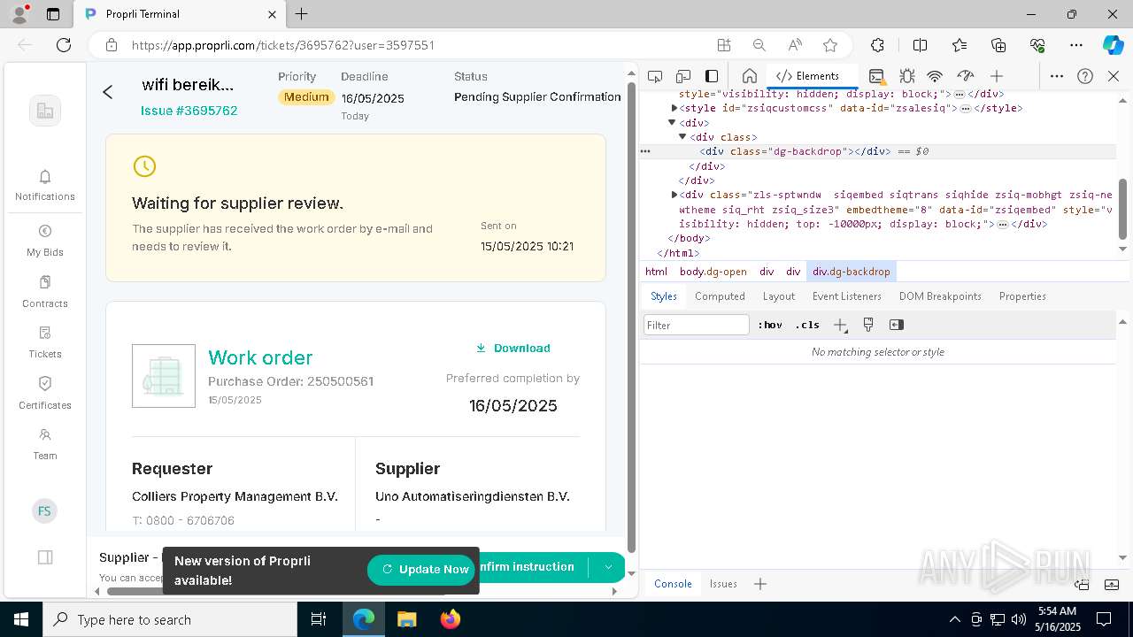Open Firefox from the taskbar
This screenshot has height=637, width=1133.
(x=450, y=619)
